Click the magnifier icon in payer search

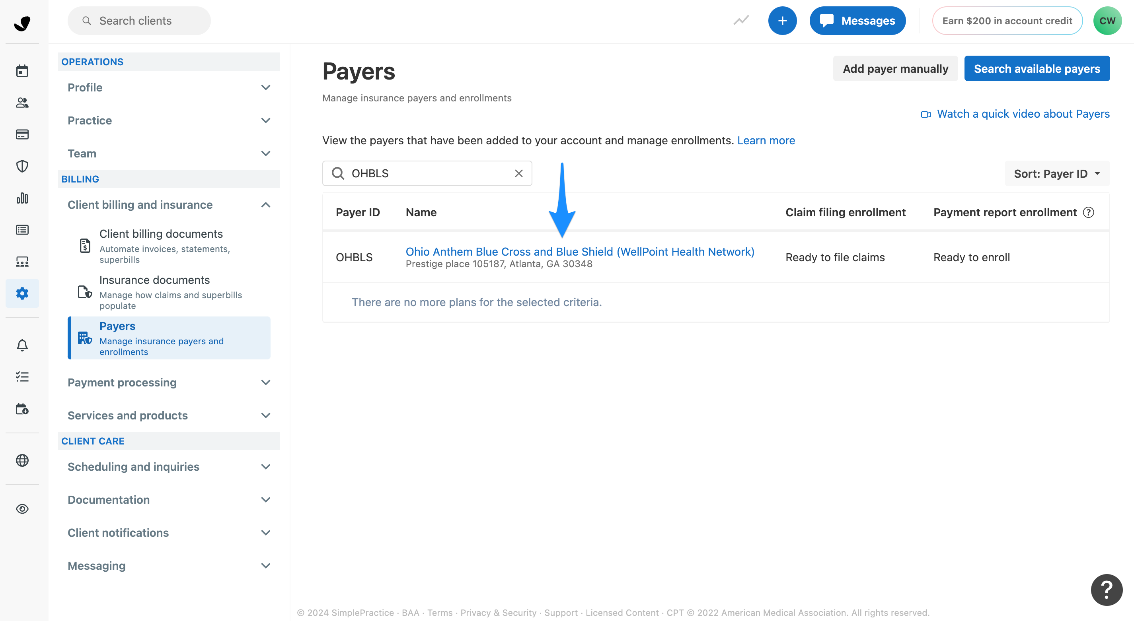pos(338,173)
